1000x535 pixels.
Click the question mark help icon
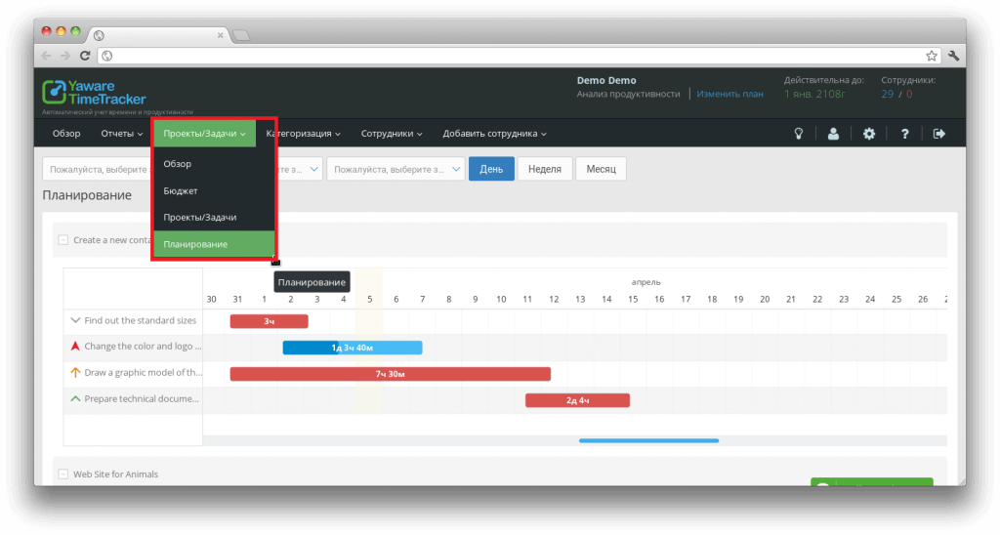[904, 134]
